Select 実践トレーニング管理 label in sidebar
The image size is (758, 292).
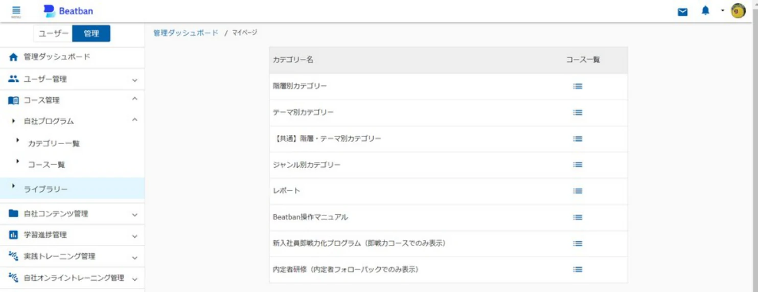(59, 256)
